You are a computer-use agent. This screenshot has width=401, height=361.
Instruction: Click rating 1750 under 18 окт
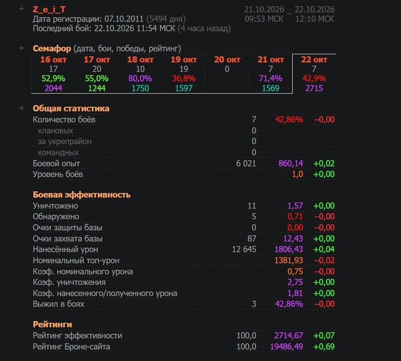coord(140,88)
